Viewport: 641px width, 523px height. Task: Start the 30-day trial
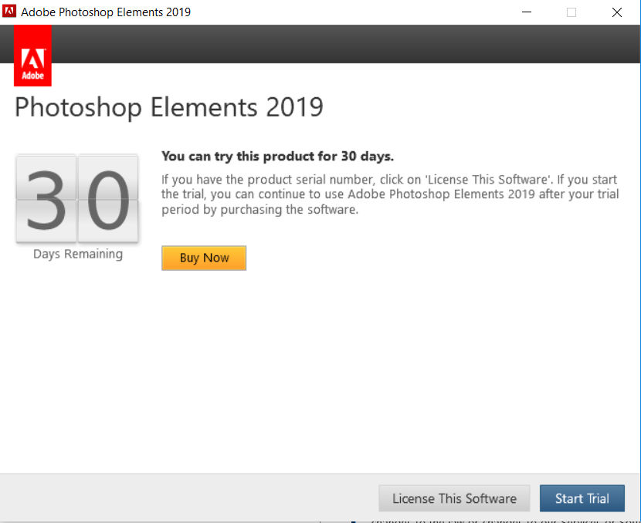click(x=582, y=498)
